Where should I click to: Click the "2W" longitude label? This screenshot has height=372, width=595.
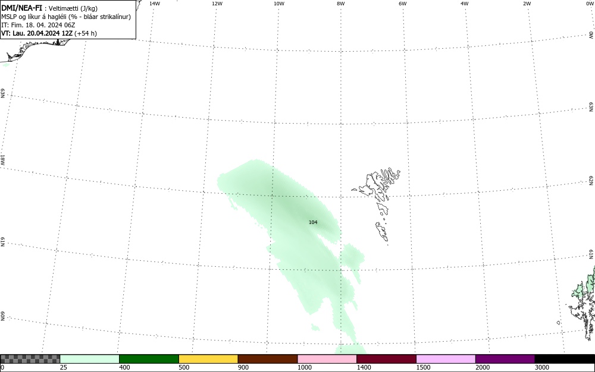pos(527,4)
